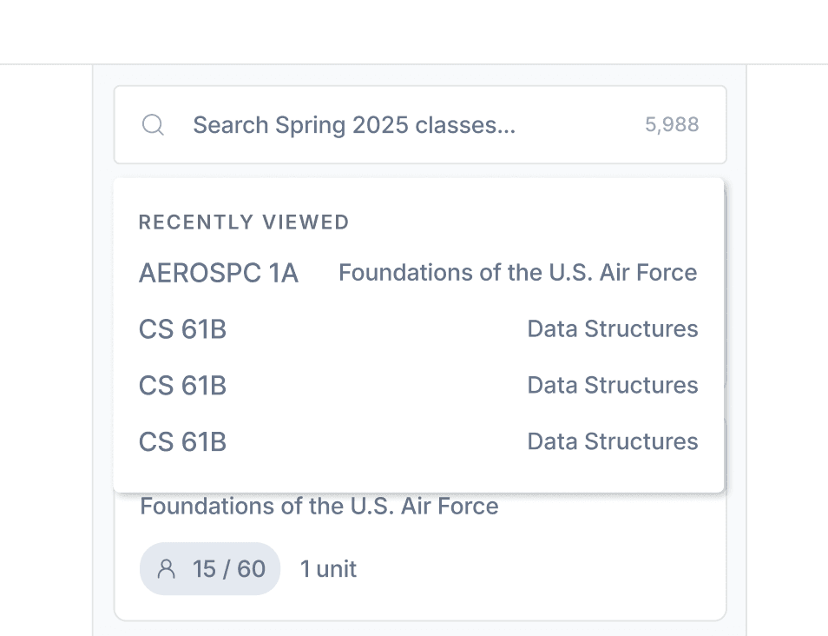
Task: Click the 15 / 60 enrollment badge
Action: click(x=211, y=569)
